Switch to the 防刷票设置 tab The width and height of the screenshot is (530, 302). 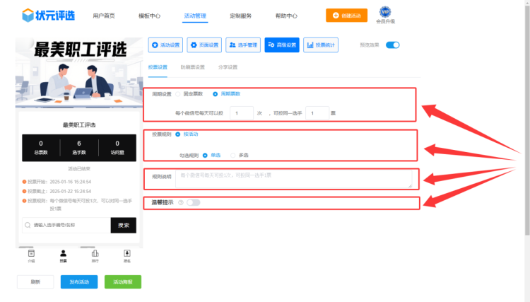click(x=192, y=67)
